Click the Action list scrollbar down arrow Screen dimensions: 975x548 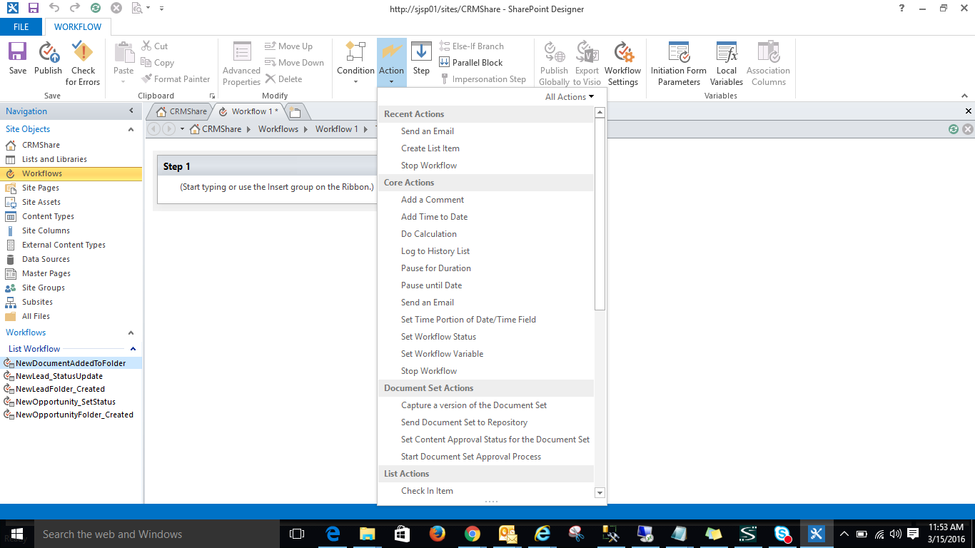coord(600,492)
